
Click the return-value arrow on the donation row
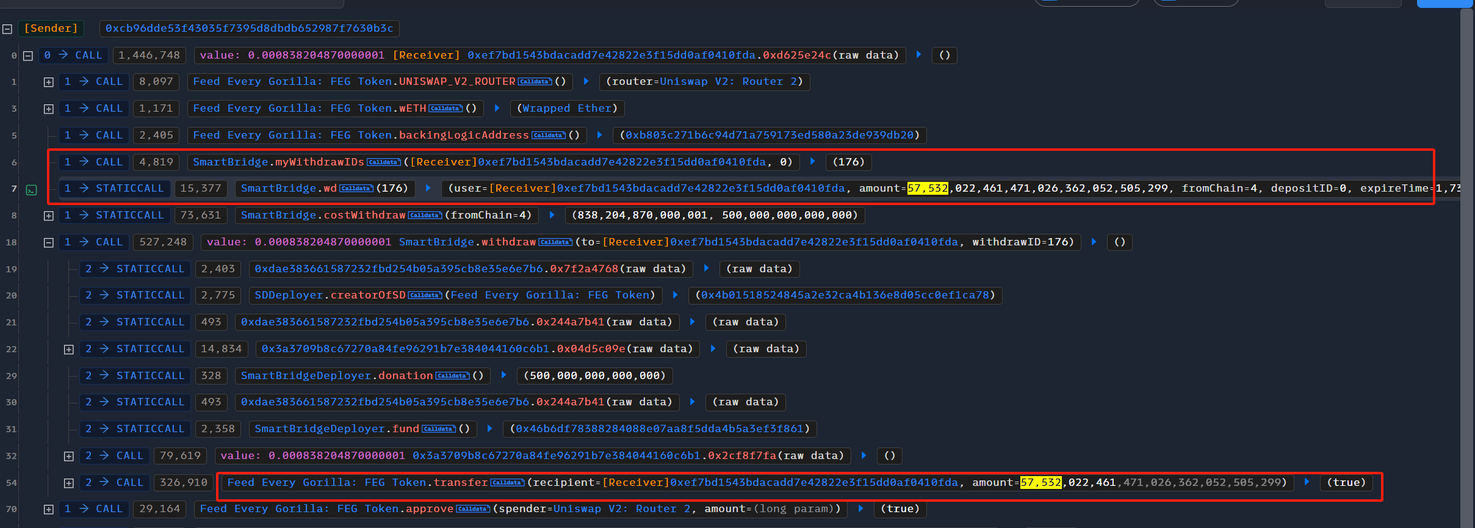pyautogui.click(x=503, y=375)
